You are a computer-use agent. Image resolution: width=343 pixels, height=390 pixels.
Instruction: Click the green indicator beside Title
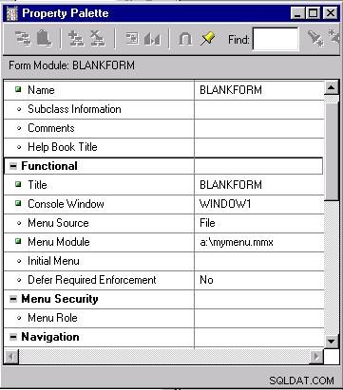(x=18, y=184)
